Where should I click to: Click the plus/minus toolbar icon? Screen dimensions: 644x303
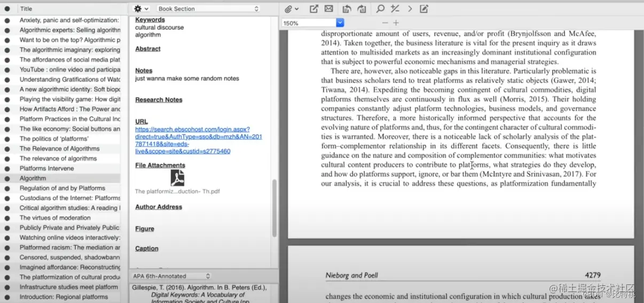pyautogui.click(x=395, y=9)
